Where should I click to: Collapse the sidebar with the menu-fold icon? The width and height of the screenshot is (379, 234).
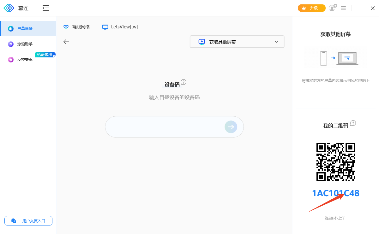[x=46, y=8]
